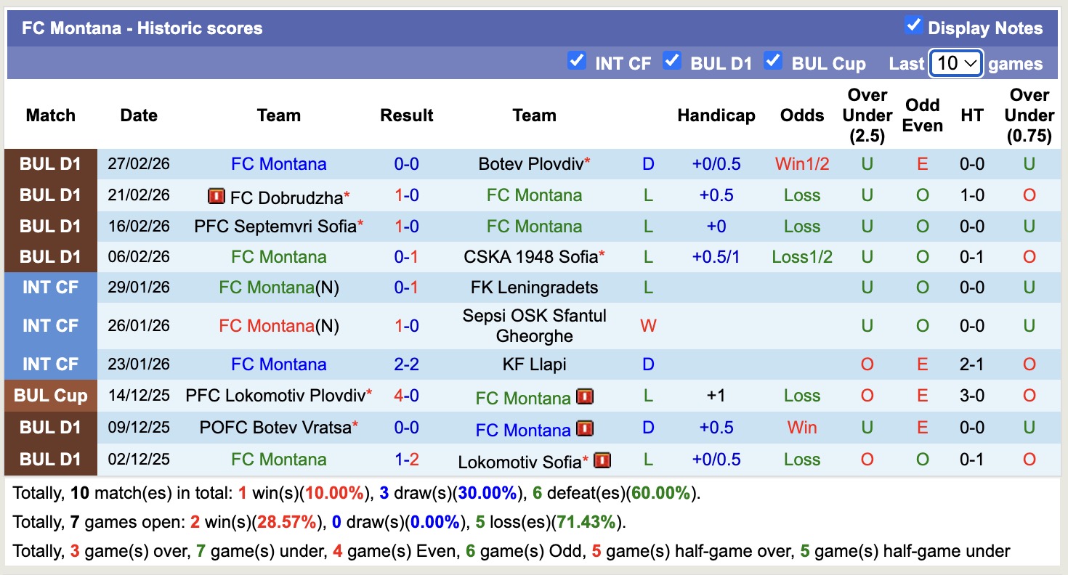Click red card icon in Lokomotiv Plovdiv row
This screenshot has width=1068, height=575.
pos(585,396)
